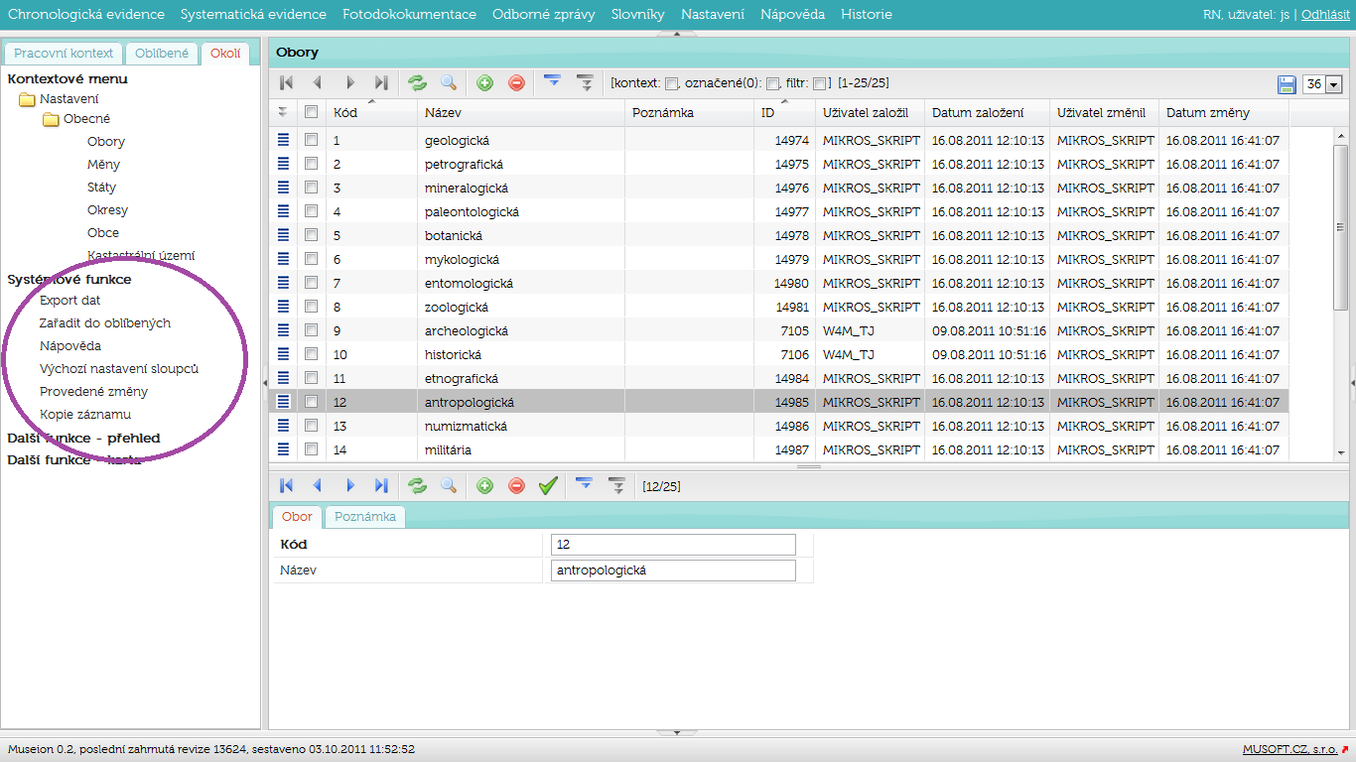Switch to Pracovní kontext tab
Screen dimensions: 1356x762
[x=64, y=54]
